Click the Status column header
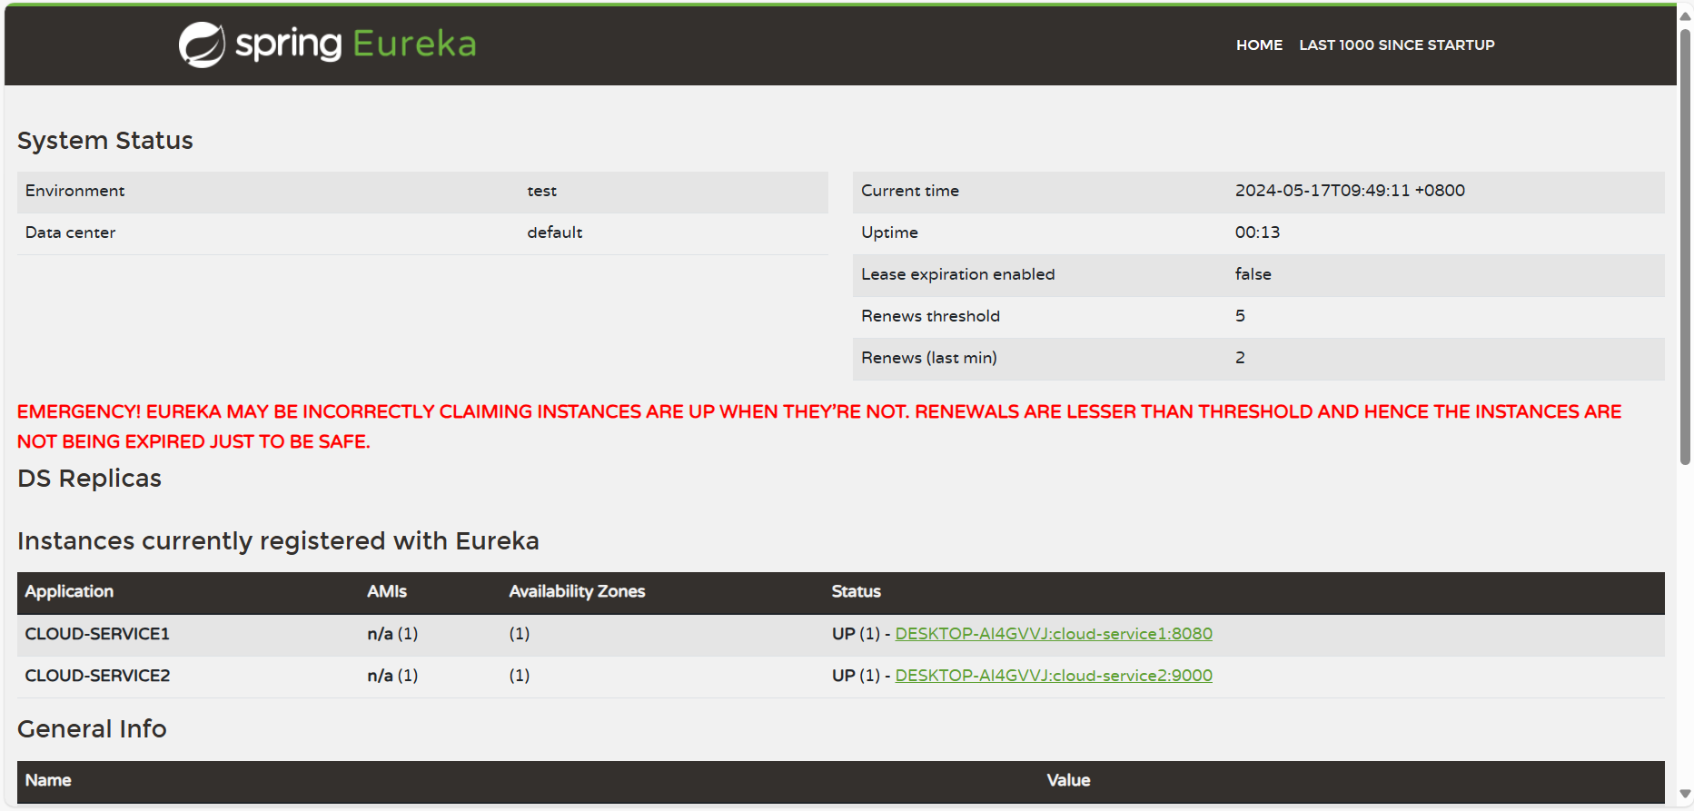1694x811 pixels. pos(856,591)
